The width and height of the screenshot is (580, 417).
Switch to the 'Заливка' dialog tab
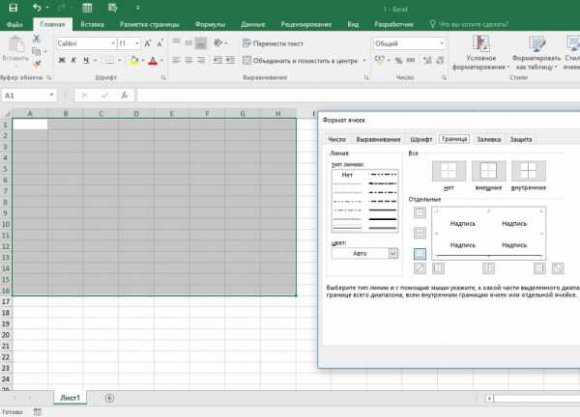[x=488, y=139]
